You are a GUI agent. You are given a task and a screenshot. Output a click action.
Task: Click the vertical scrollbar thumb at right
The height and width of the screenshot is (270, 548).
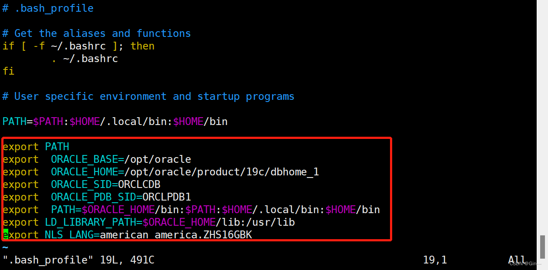click(542, 247)
